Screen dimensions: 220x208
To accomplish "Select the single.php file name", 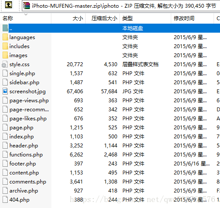I will (22, 73).
